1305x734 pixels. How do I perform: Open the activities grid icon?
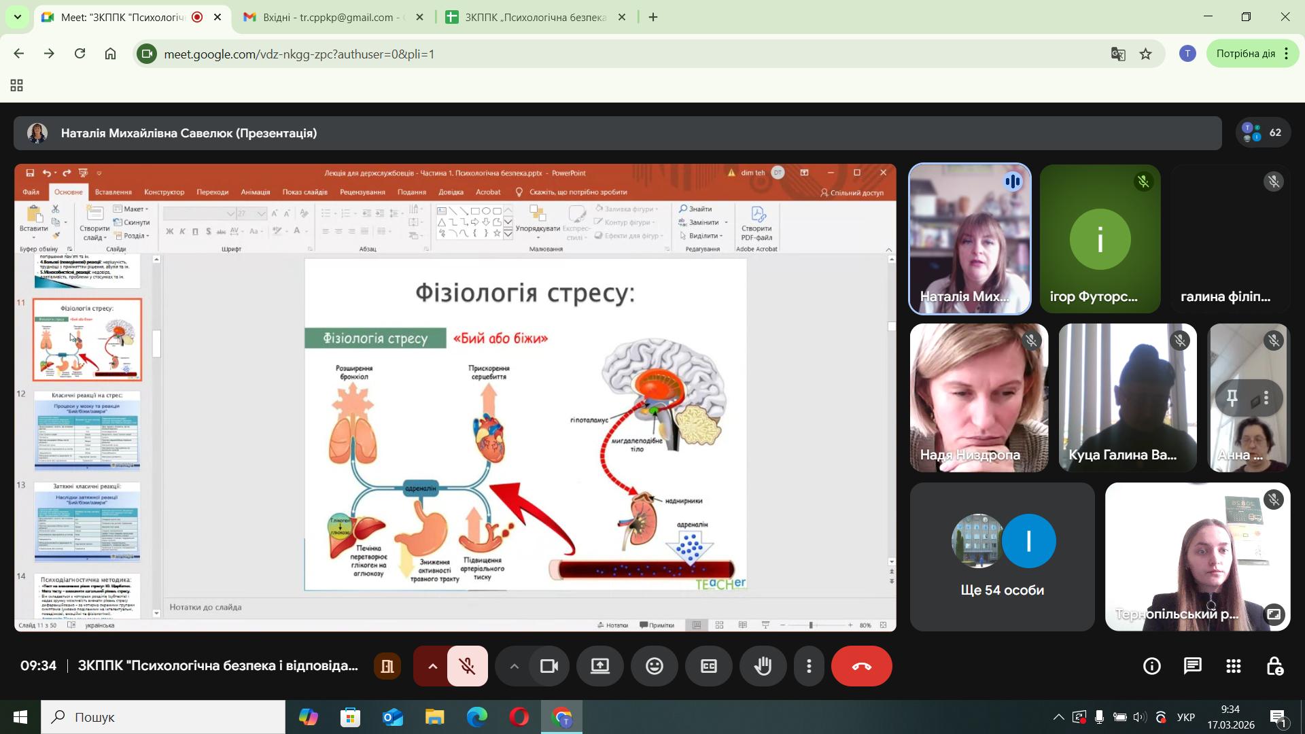tap(1233, 666)
